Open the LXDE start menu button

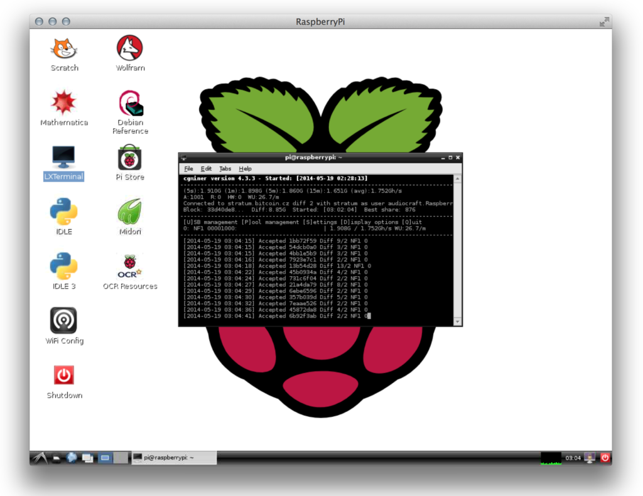coord(40,458)
